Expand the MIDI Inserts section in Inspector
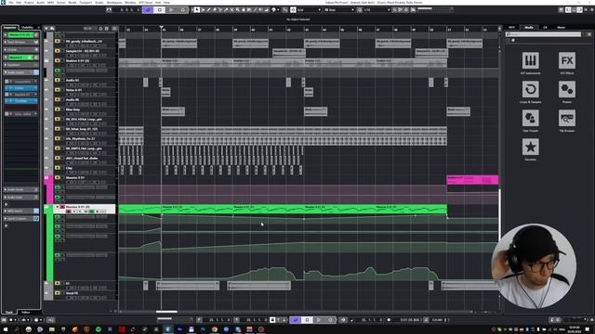This screenshot has height=334, width=595. tap(20, 211)
